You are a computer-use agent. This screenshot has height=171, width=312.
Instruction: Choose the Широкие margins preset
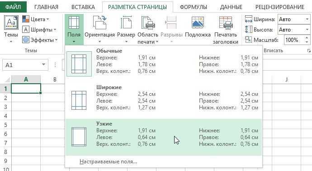(x=164, y=100)
